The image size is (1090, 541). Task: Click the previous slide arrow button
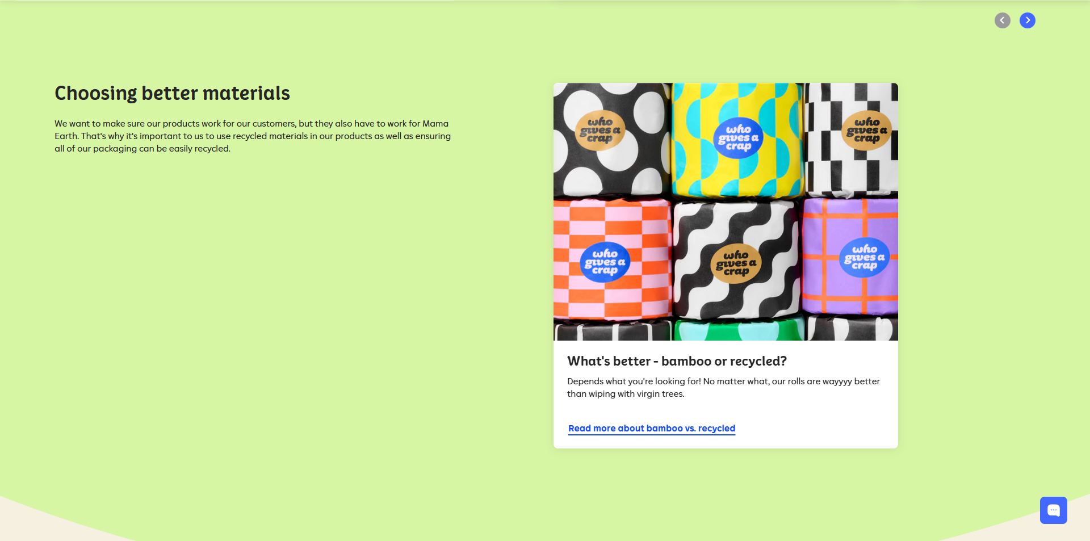(1003, 20)
